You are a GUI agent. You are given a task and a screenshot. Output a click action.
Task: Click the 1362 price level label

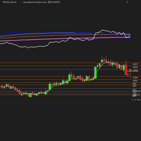pyautogui.click(x=135, y=67)
